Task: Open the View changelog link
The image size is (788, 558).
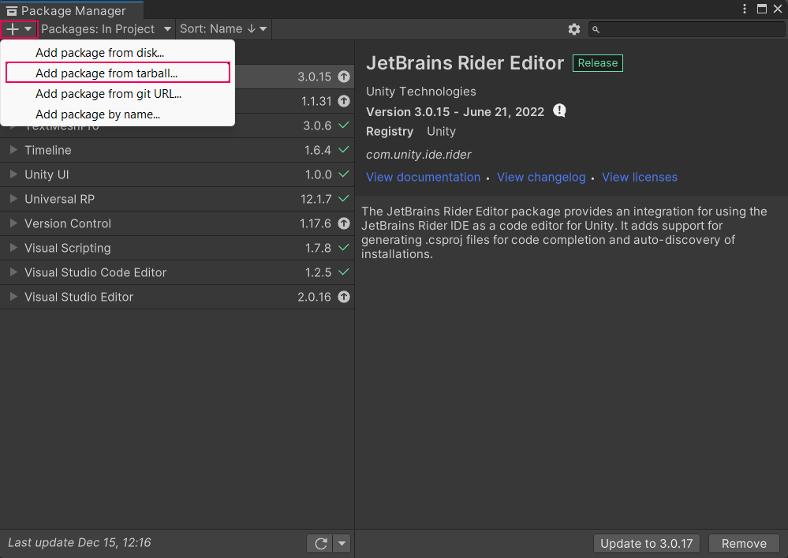Action: click(541, 177)
